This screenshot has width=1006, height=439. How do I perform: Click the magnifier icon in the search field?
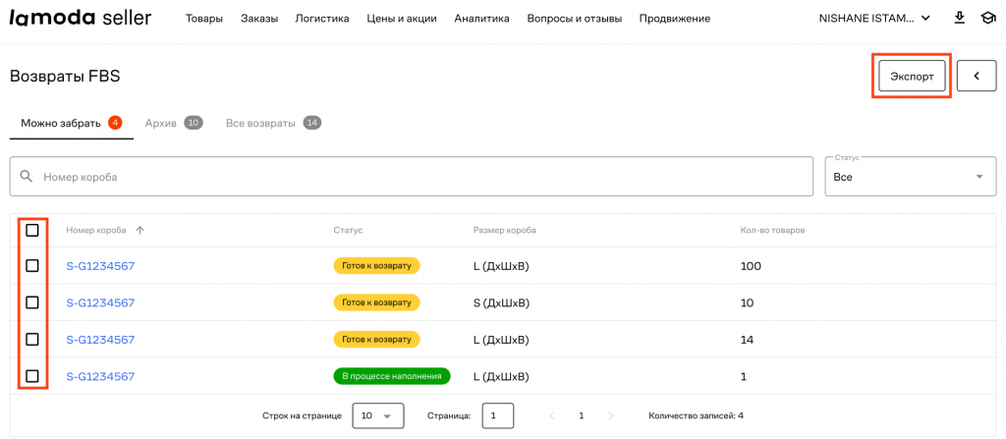(x=27, y=177)
